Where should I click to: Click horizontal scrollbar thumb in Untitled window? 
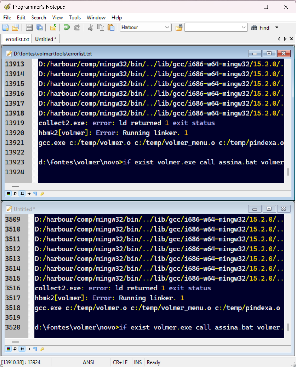pos(15,342)
